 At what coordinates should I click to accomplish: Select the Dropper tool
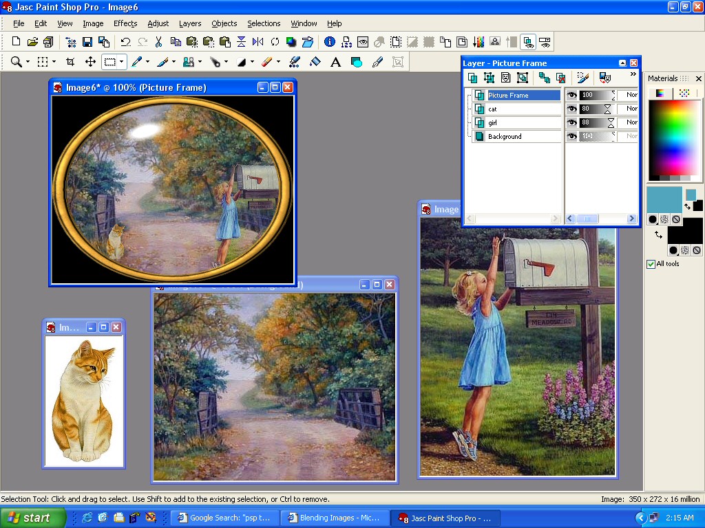[x=136, y=61]
